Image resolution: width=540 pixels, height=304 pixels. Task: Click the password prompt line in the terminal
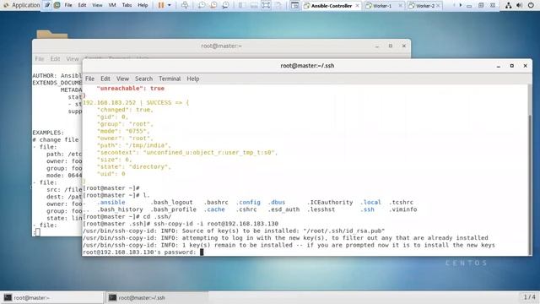(x=143, y=252)
